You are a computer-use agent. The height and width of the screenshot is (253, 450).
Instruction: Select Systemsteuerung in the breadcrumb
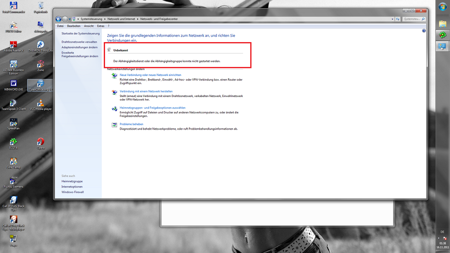91,19
